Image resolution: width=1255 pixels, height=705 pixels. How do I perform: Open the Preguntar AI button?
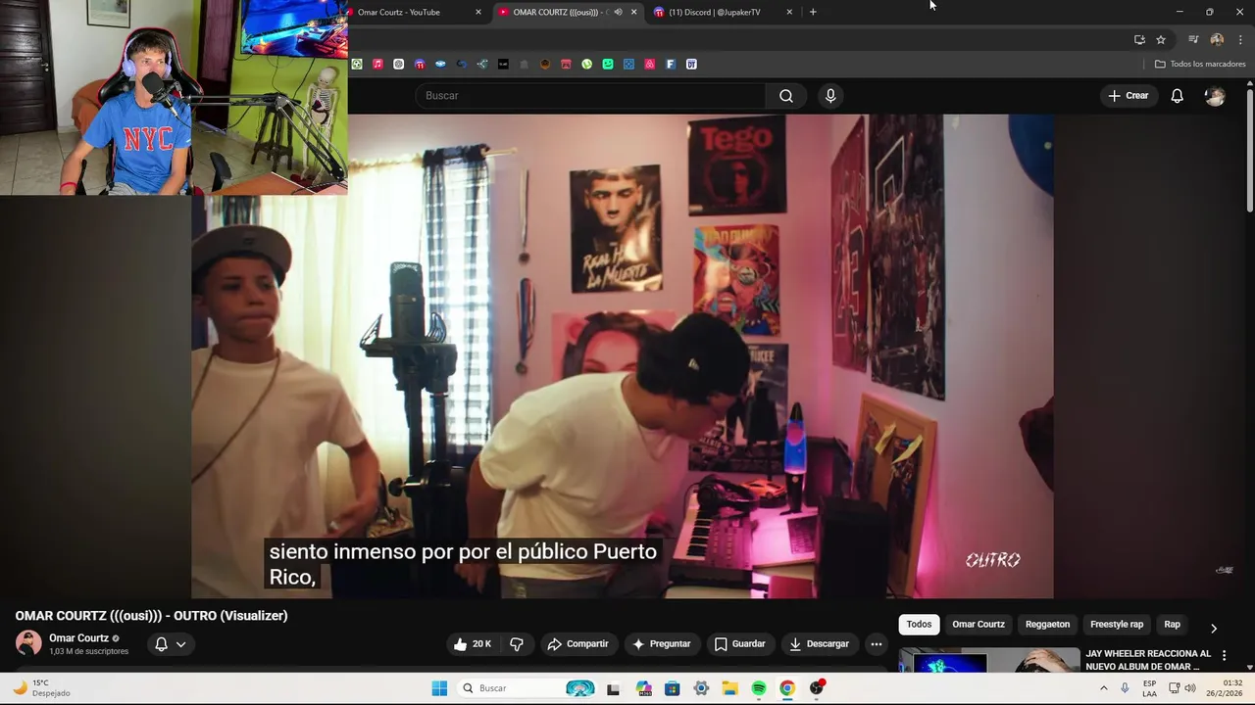pos(661,644)
